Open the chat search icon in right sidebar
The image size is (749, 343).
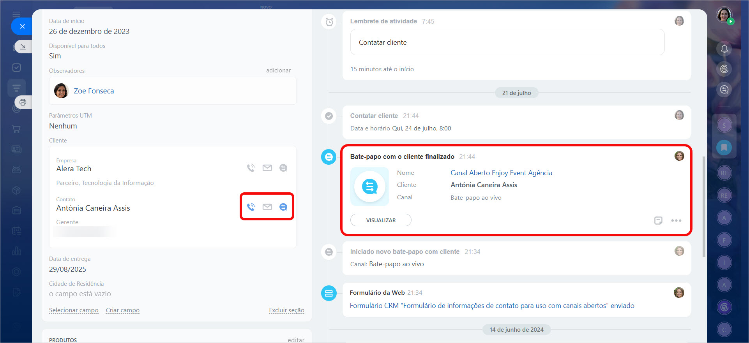pos(724,90)
